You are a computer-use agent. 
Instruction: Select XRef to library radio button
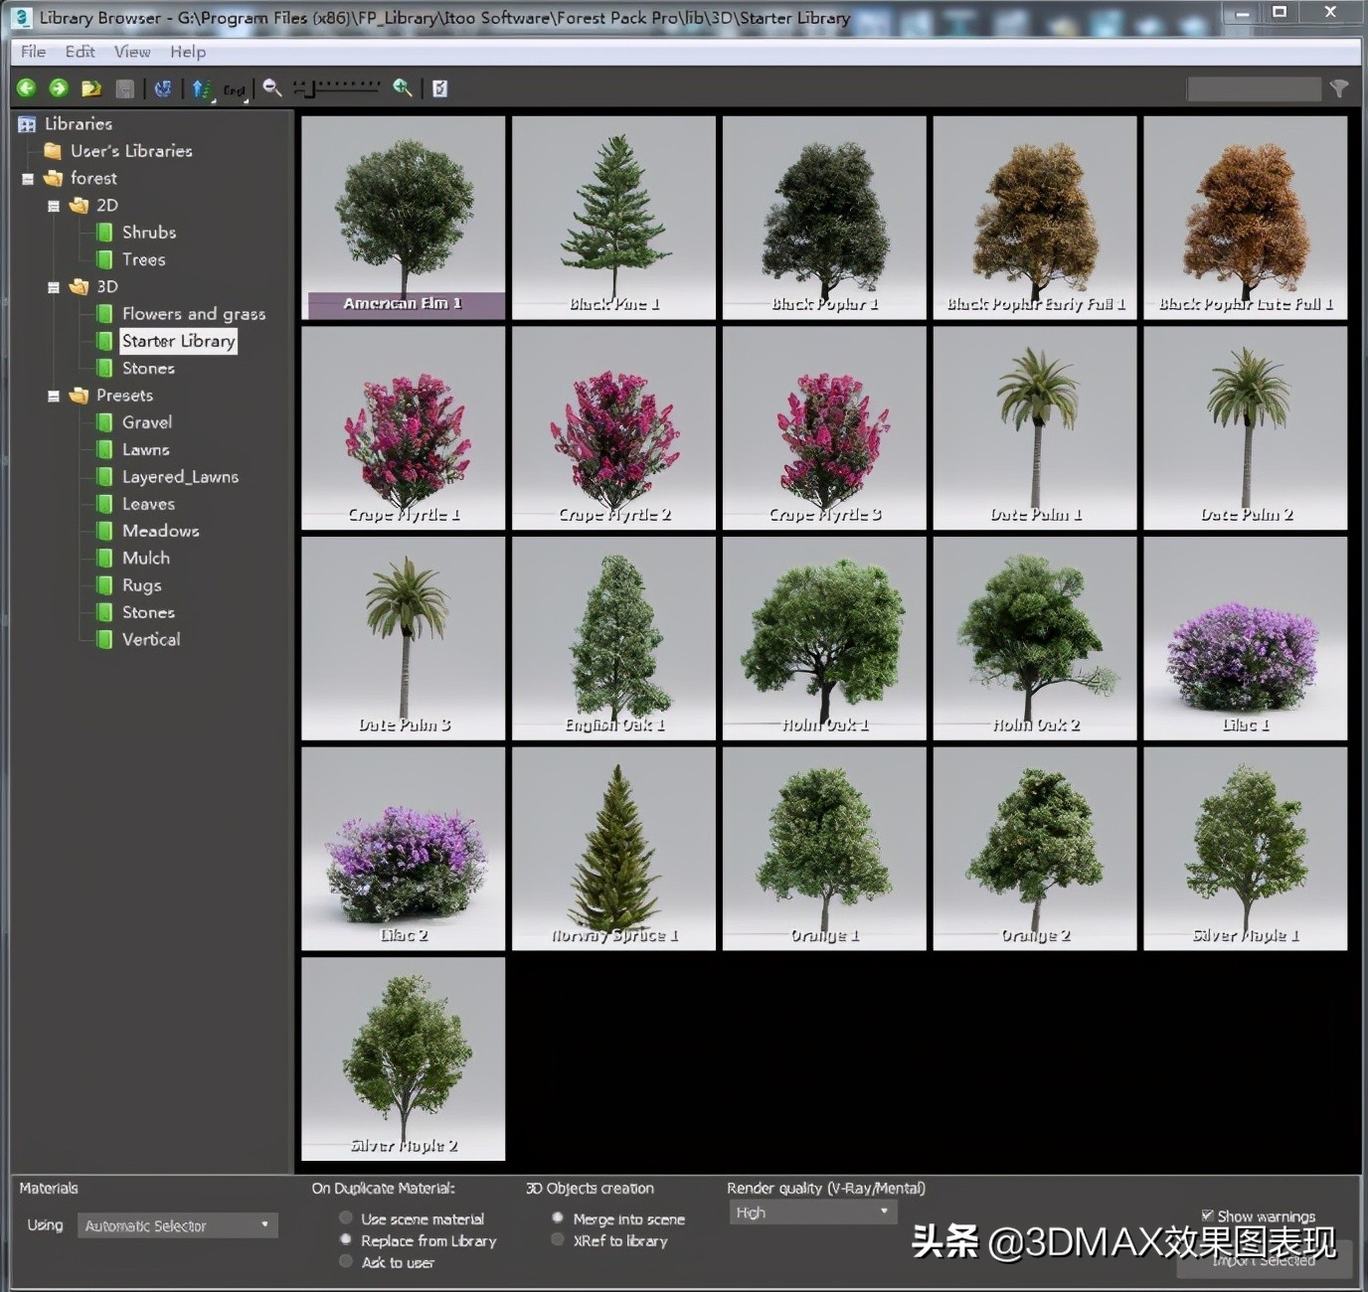558,1240
